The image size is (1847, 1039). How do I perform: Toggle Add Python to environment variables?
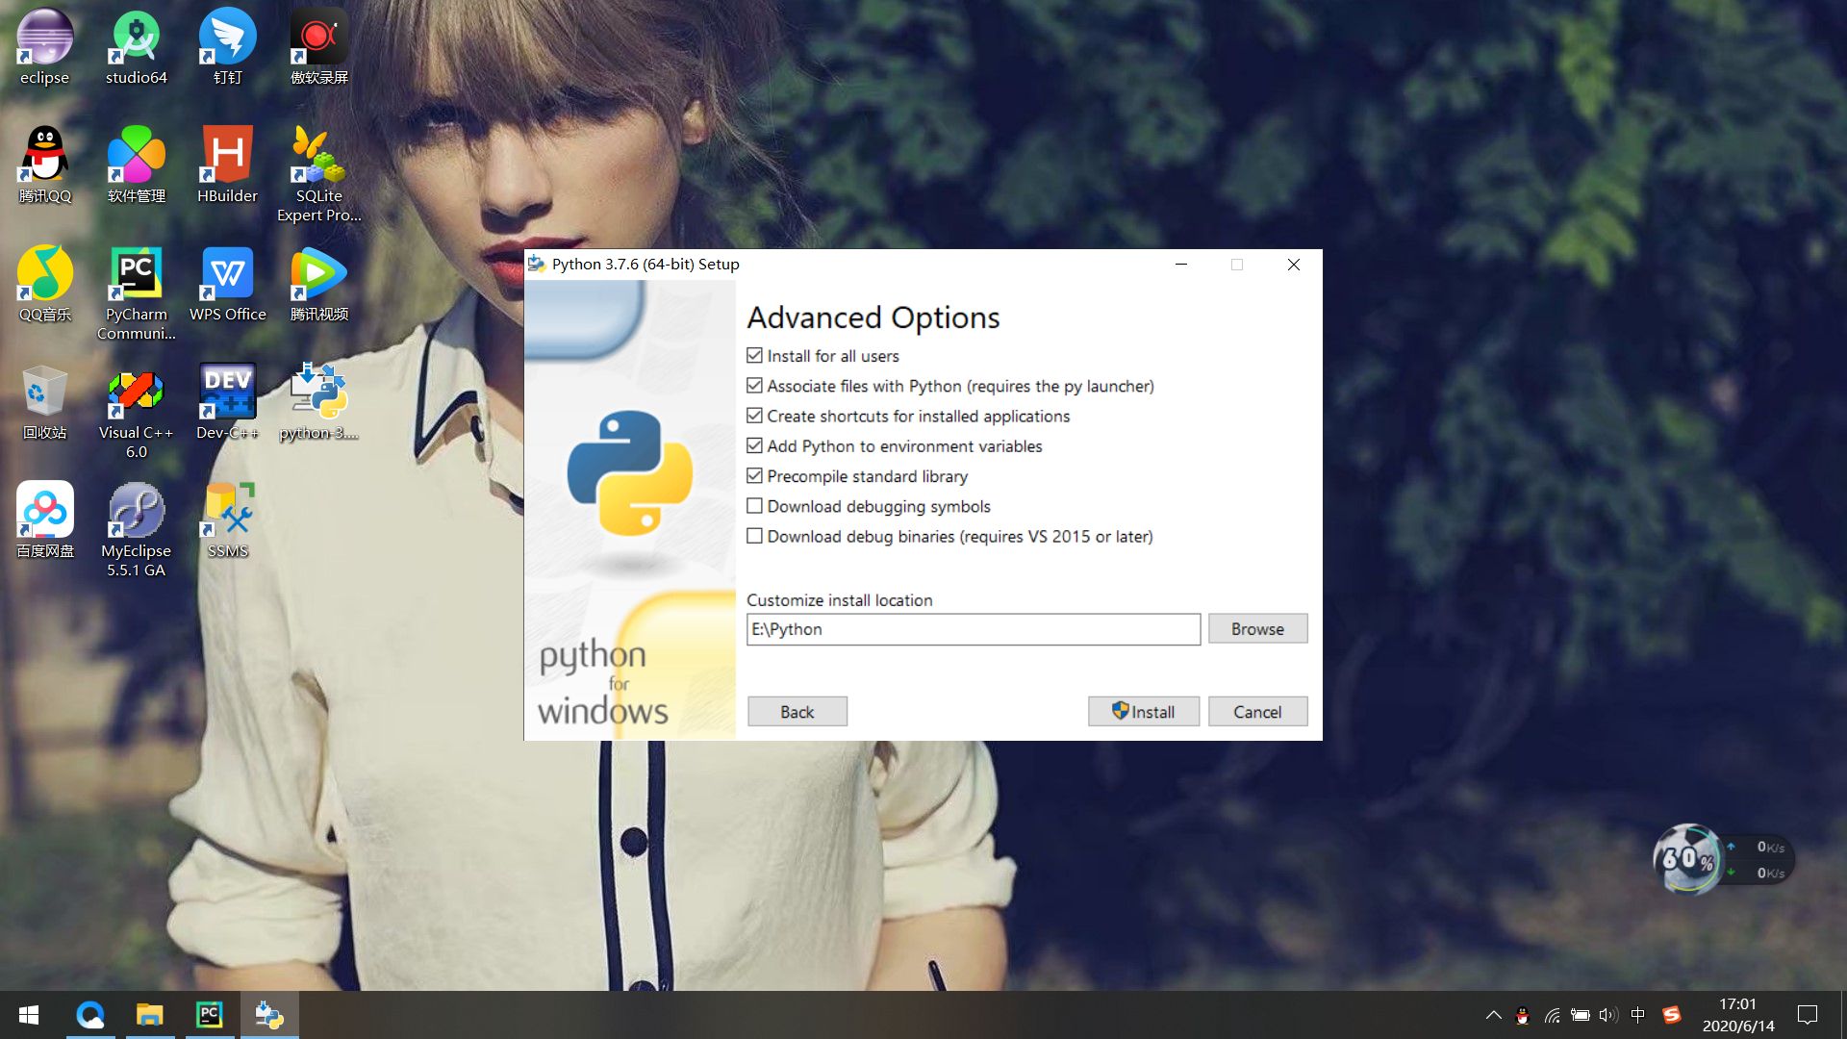(755, 446)
